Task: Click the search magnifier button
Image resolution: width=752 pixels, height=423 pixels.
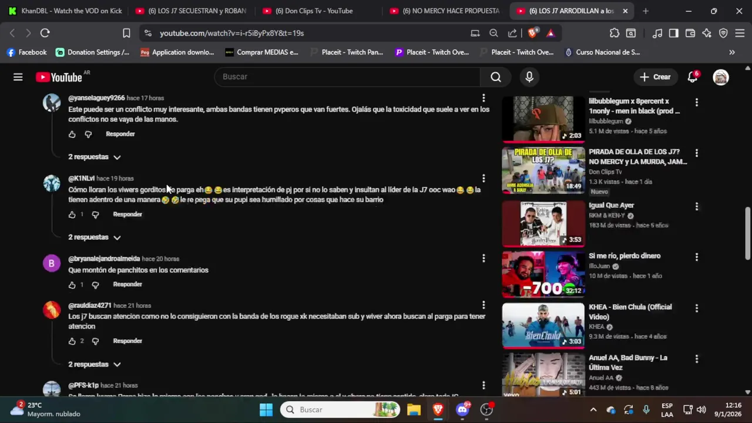Action: pos(496,77)
